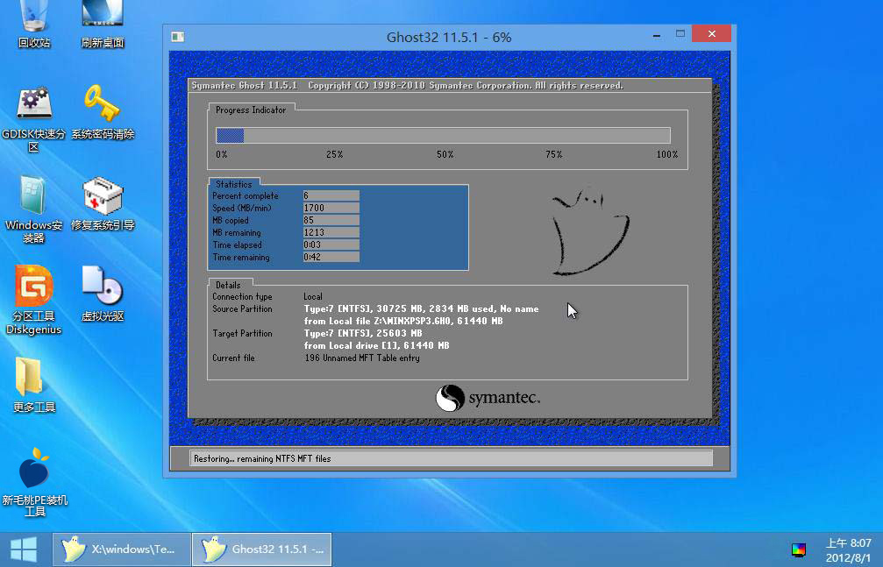Click the 75% progress scale label

(554, 154)
